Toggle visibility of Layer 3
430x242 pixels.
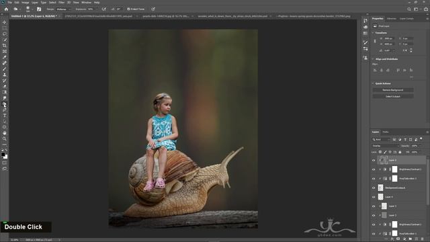(374, 206)
